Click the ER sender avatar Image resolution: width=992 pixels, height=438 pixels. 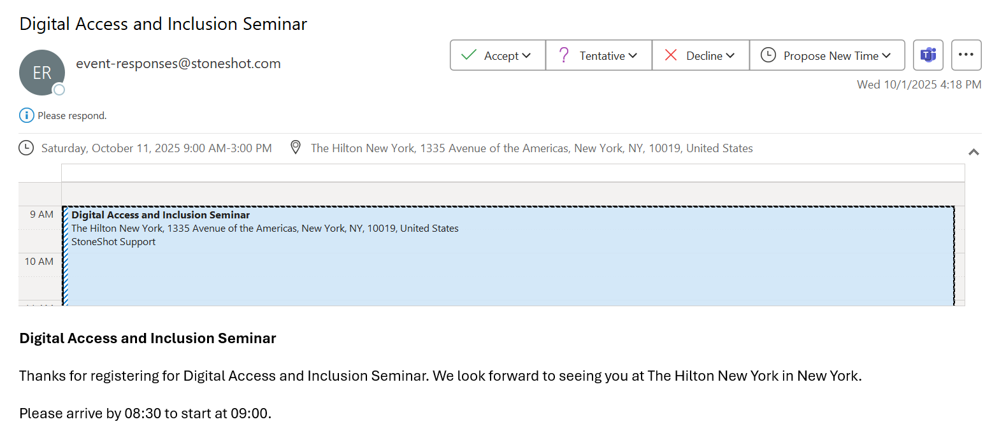point(42,73)
